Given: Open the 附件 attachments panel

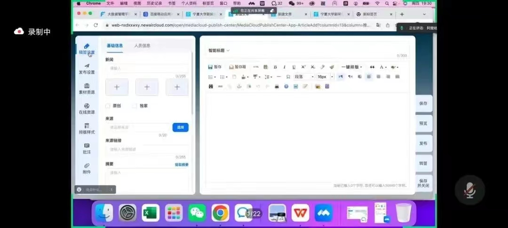Looking at the screenshot, I should 87,168.
